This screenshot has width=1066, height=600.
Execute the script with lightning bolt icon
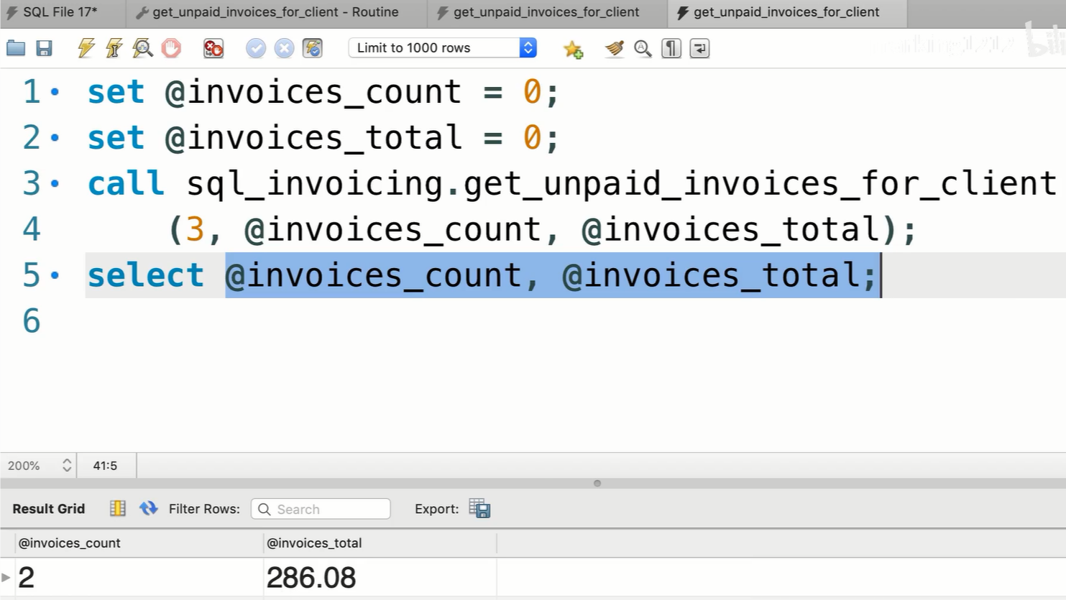pyautogui.click(x=86, y=48)
